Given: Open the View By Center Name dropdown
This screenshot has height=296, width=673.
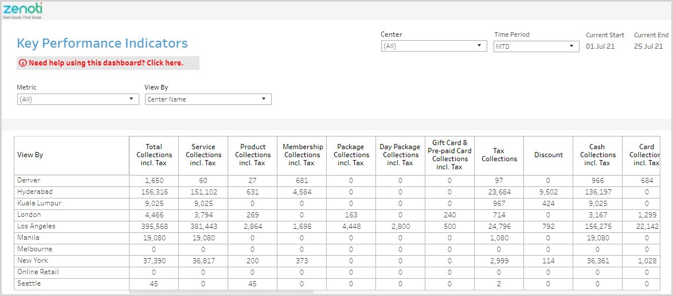Looking at the screenshot, I should [x=208, y=99].
